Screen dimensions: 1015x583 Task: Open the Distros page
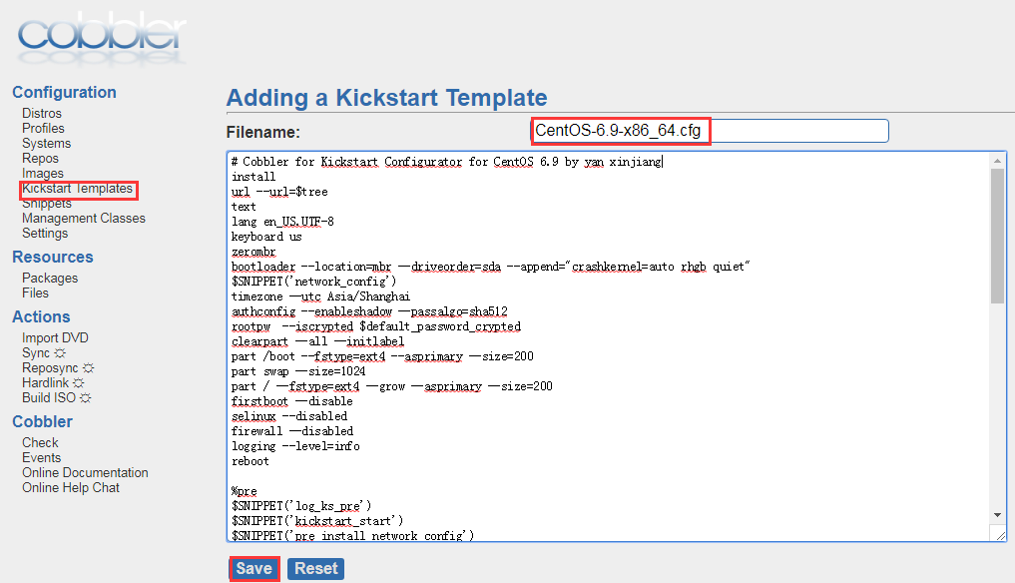coord(42,114)
